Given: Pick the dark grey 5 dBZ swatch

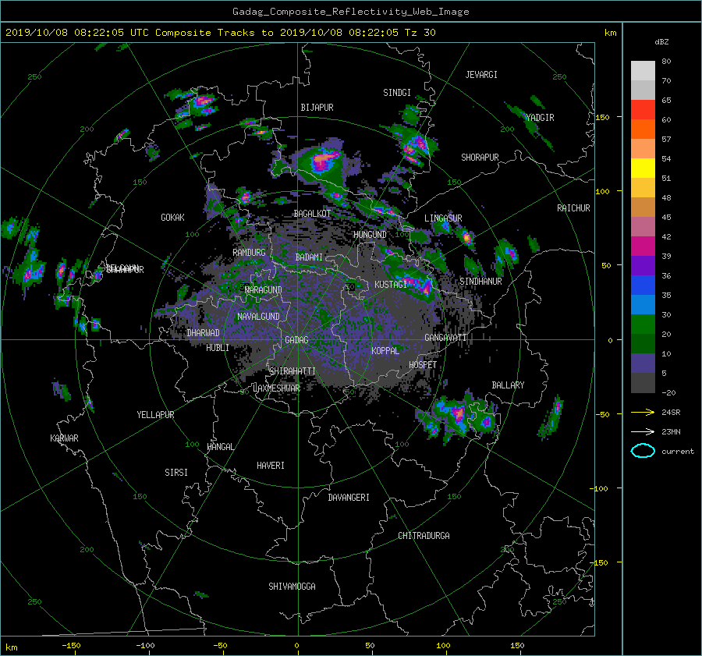Looking at the screenshot, I should tap(643, 382).
